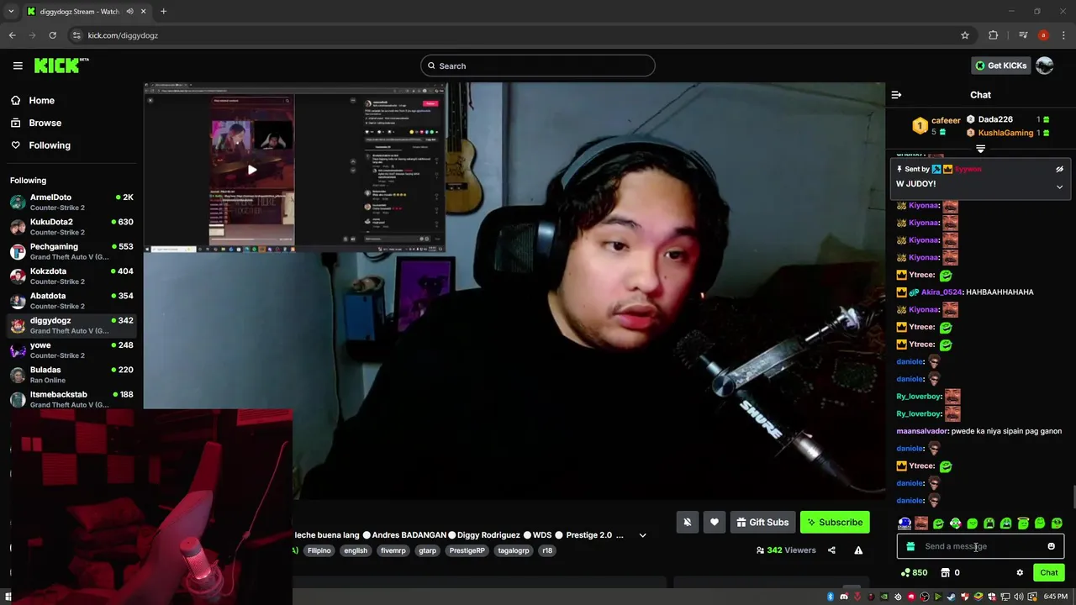Click the volume icon in tray

pyautogui.click(x=1019, y=597)
